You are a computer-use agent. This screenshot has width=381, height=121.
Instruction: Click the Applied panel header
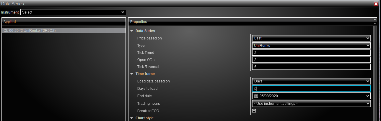coord(64,21)
